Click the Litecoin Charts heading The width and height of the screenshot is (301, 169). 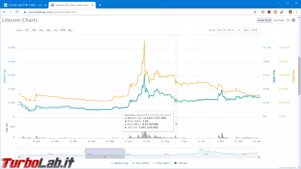tap(20, 20)
